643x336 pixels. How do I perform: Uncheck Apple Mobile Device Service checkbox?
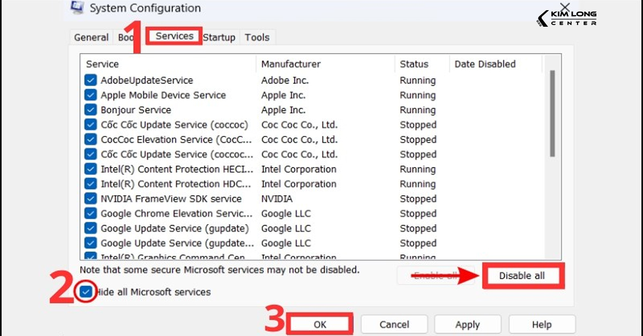(90, 95)
